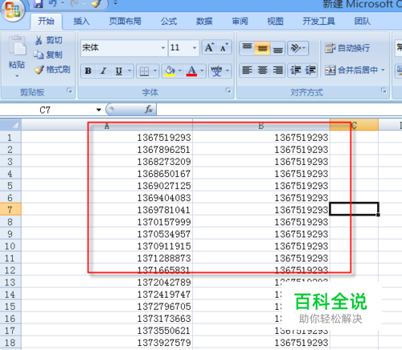Undo the last action
Viewport: 402px width, 350px height.
coord(52,3)
